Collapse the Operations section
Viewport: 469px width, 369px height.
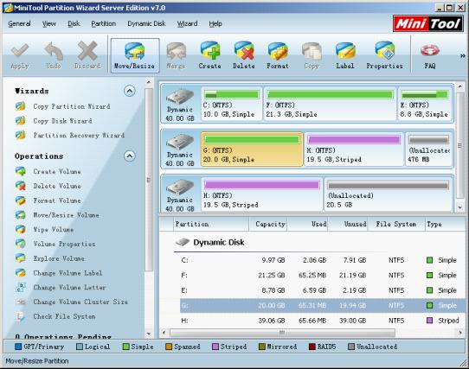pos(130,156)
